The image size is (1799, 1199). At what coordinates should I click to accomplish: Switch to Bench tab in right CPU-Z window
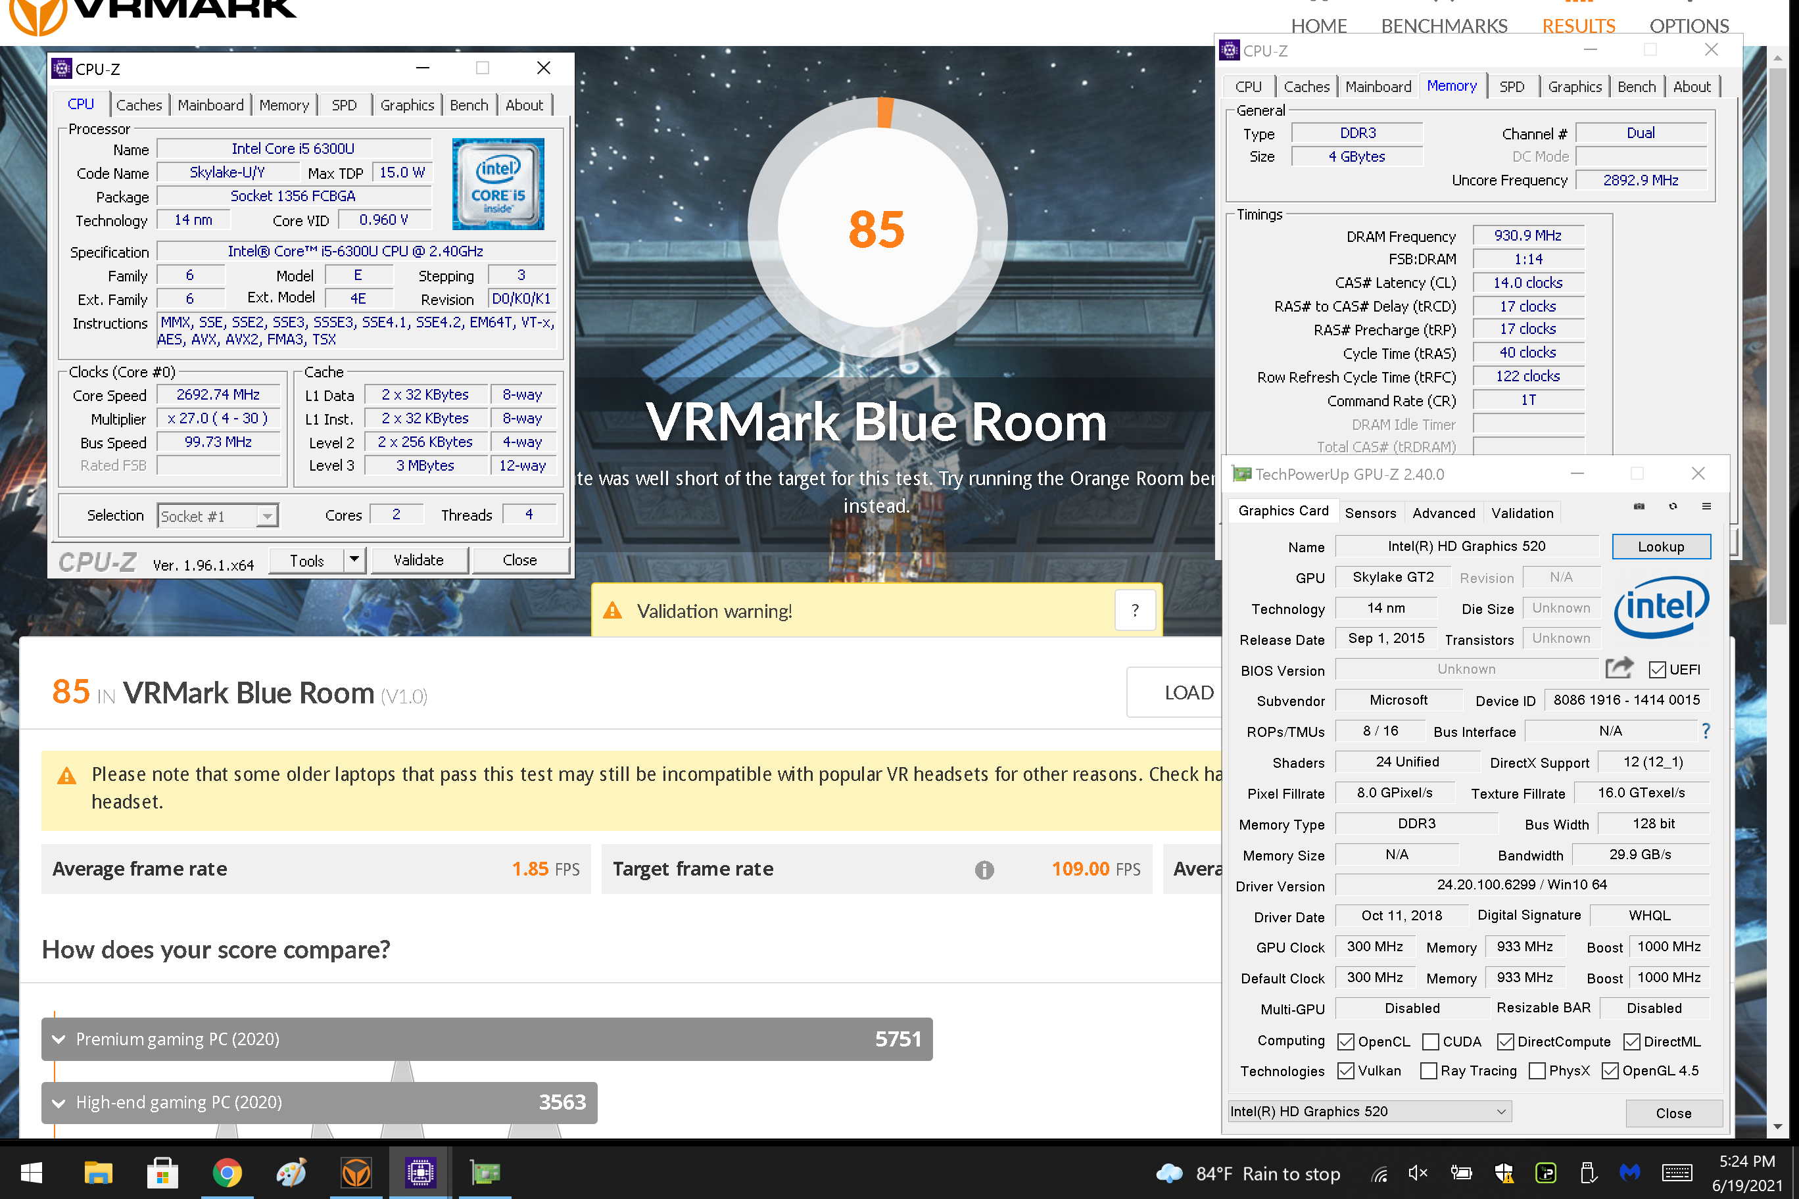click(1637, 86)
